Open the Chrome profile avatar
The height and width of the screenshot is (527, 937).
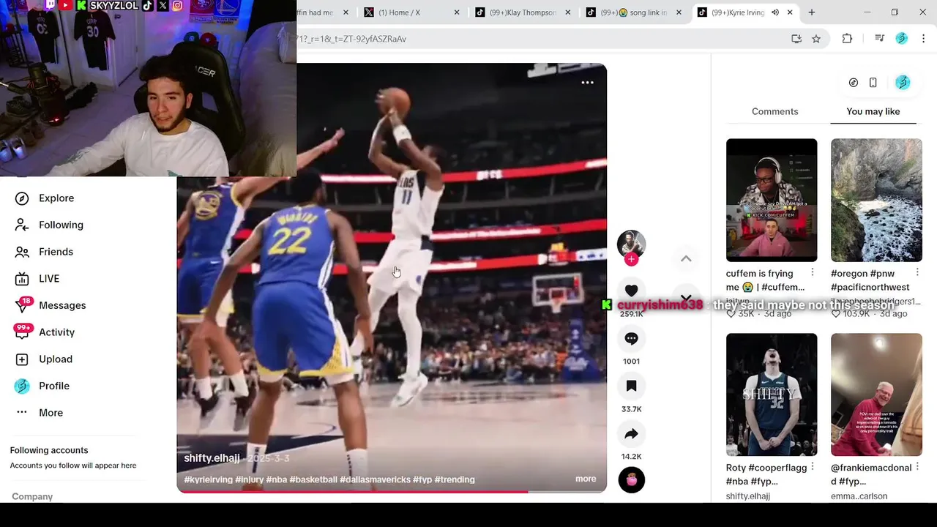[902, 39]
